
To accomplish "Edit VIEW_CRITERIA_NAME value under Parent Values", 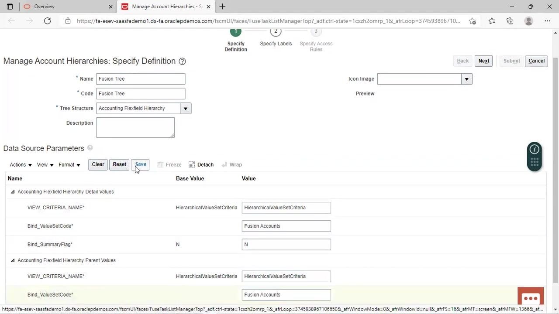I will (x=286, y=276).
